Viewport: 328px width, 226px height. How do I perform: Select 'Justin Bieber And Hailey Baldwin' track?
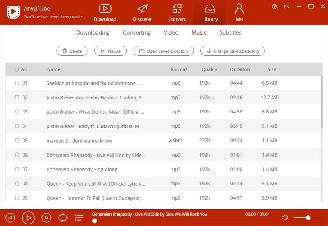96,97
